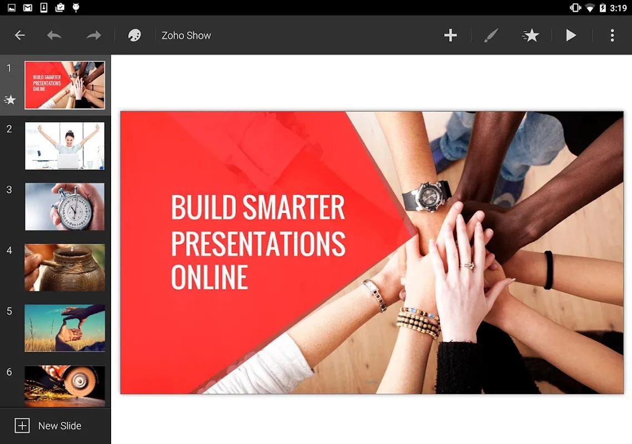Tap the back arrow to exit editor

20,36
